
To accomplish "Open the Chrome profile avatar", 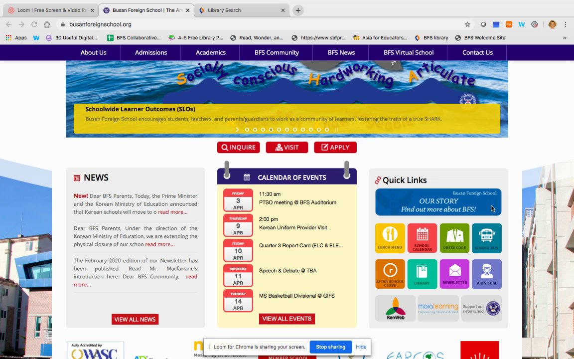I will [x=553, y=24].
